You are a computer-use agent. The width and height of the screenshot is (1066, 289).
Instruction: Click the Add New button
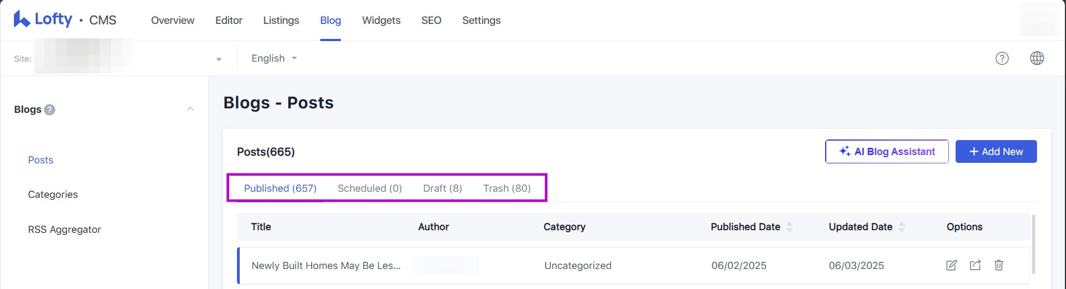(x=996, y=152)
